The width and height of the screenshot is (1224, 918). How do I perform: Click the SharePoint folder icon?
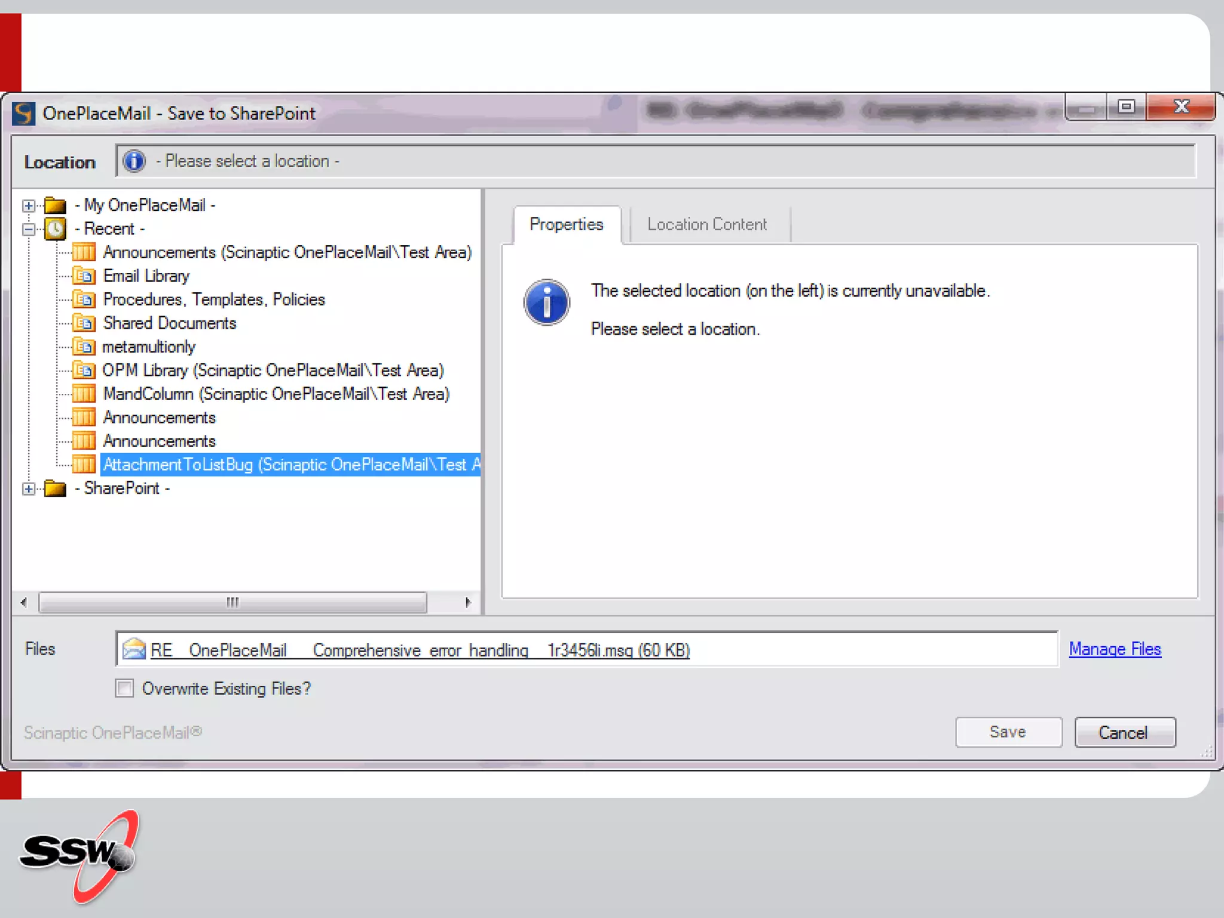tap(56, 489)
